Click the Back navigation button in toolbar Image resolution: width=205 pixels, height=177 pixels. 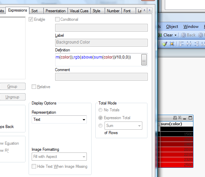click(x=188, y=35)
